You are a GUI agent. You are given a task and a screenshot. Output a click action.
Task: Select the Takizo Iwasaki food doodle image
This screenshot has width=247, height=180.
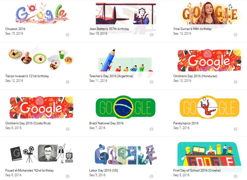coord(41,59)
